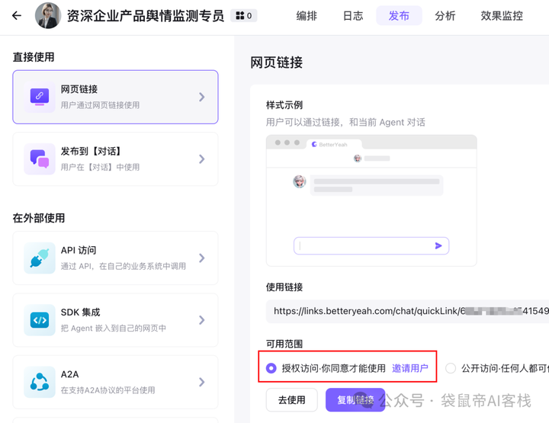Click the 在外部使用 section heading
The height and width of the screenshot is (423, 549).
pos(39,218)
